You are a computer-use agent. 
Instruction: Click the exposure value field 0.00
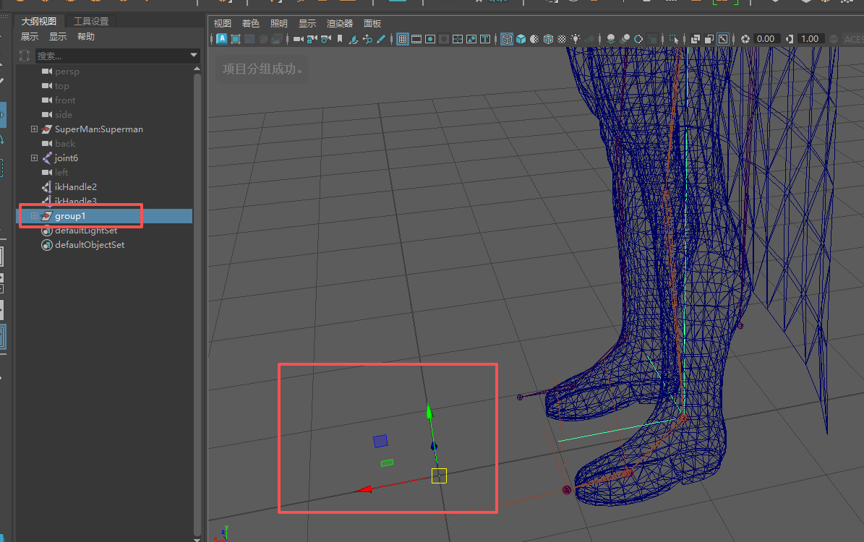(x=766, y=39)
